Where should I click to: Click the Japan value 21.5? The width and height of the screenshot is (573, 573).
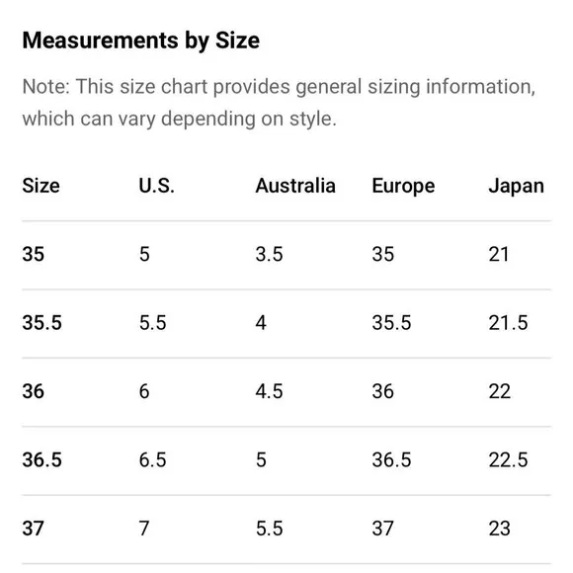(x=509, y=323)
